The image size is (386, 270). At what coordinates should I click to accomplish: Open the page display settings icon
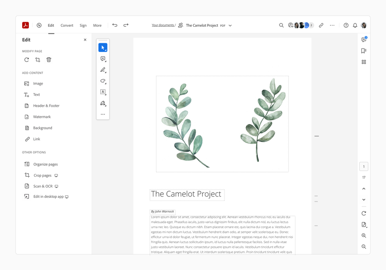point(364,225)
